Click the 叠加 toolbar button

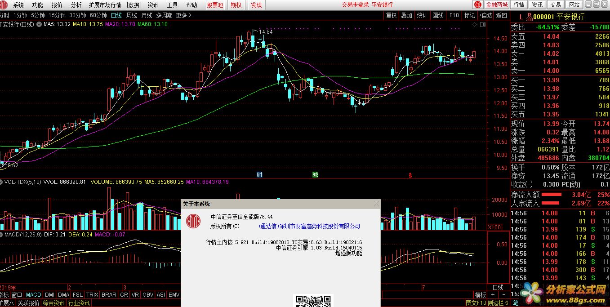point(407,15)
